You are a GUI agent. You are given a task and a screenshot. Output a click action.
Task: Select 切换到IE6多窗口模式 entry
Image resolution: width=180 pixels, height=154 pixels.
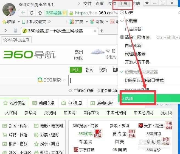tap(144, 80)
